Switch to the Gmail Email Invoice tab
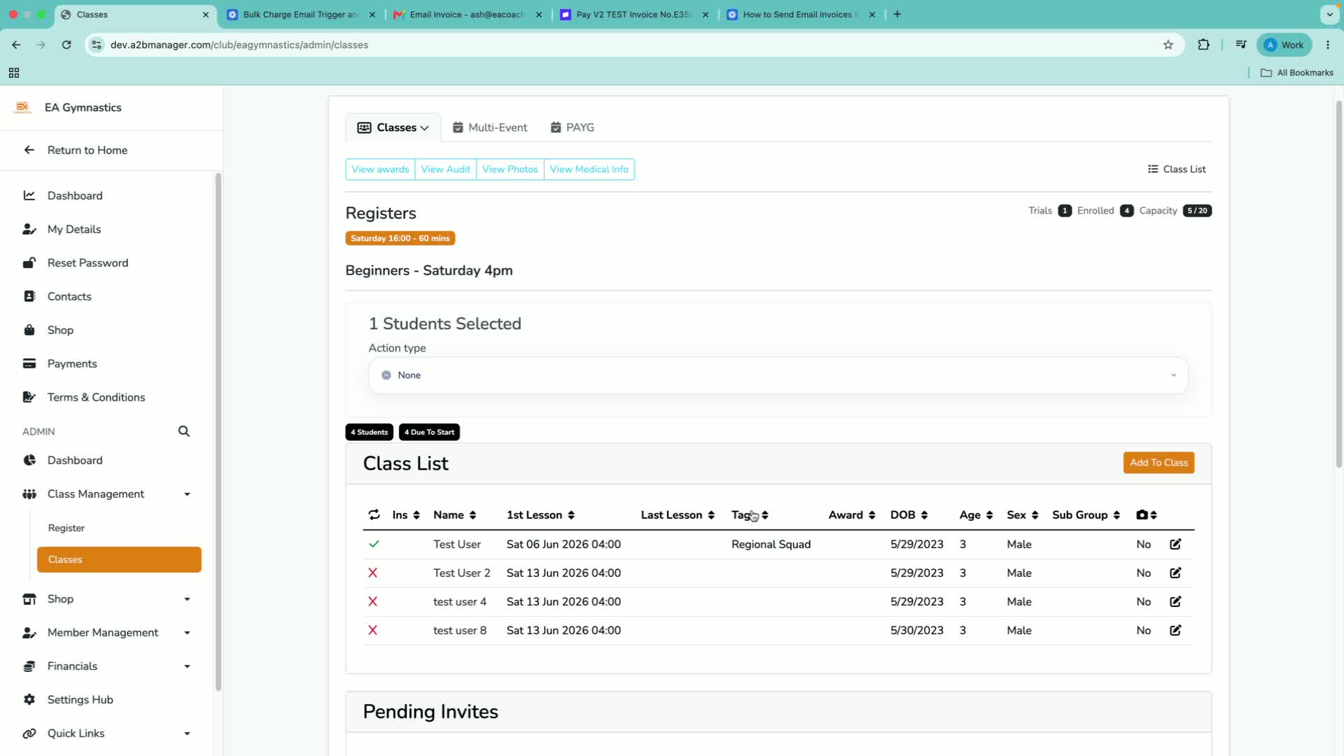The image size is (1344, 756). pos(466,14)
